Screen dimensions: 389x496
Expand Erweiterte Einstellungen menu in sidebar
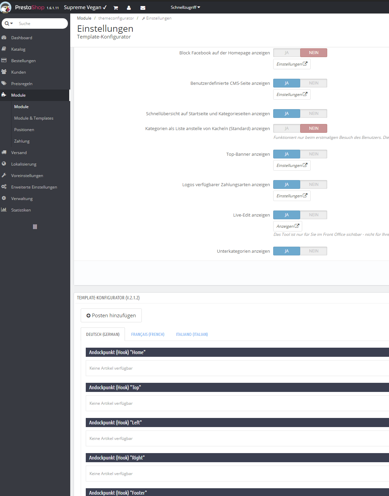point(34,187)
